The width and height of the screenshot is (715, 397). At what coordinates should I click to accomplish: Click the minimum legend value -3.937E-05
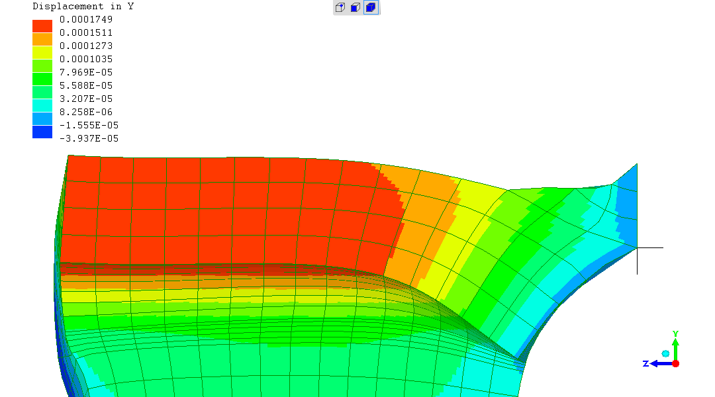tap(89, 138)
